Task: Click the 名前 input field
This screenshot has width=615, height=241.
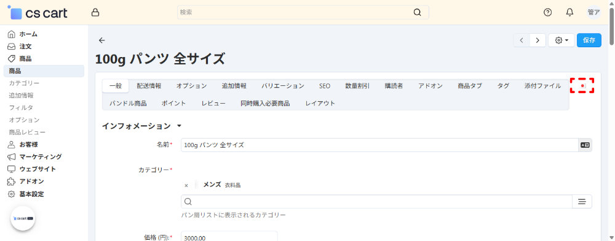Action: tap(379, 145)
